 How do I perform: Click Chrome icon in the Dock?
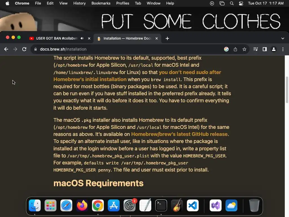tap(98, 205)
